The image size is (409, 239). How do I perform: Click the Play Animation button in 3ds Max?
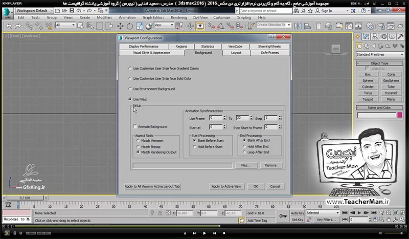coord(359,213)
